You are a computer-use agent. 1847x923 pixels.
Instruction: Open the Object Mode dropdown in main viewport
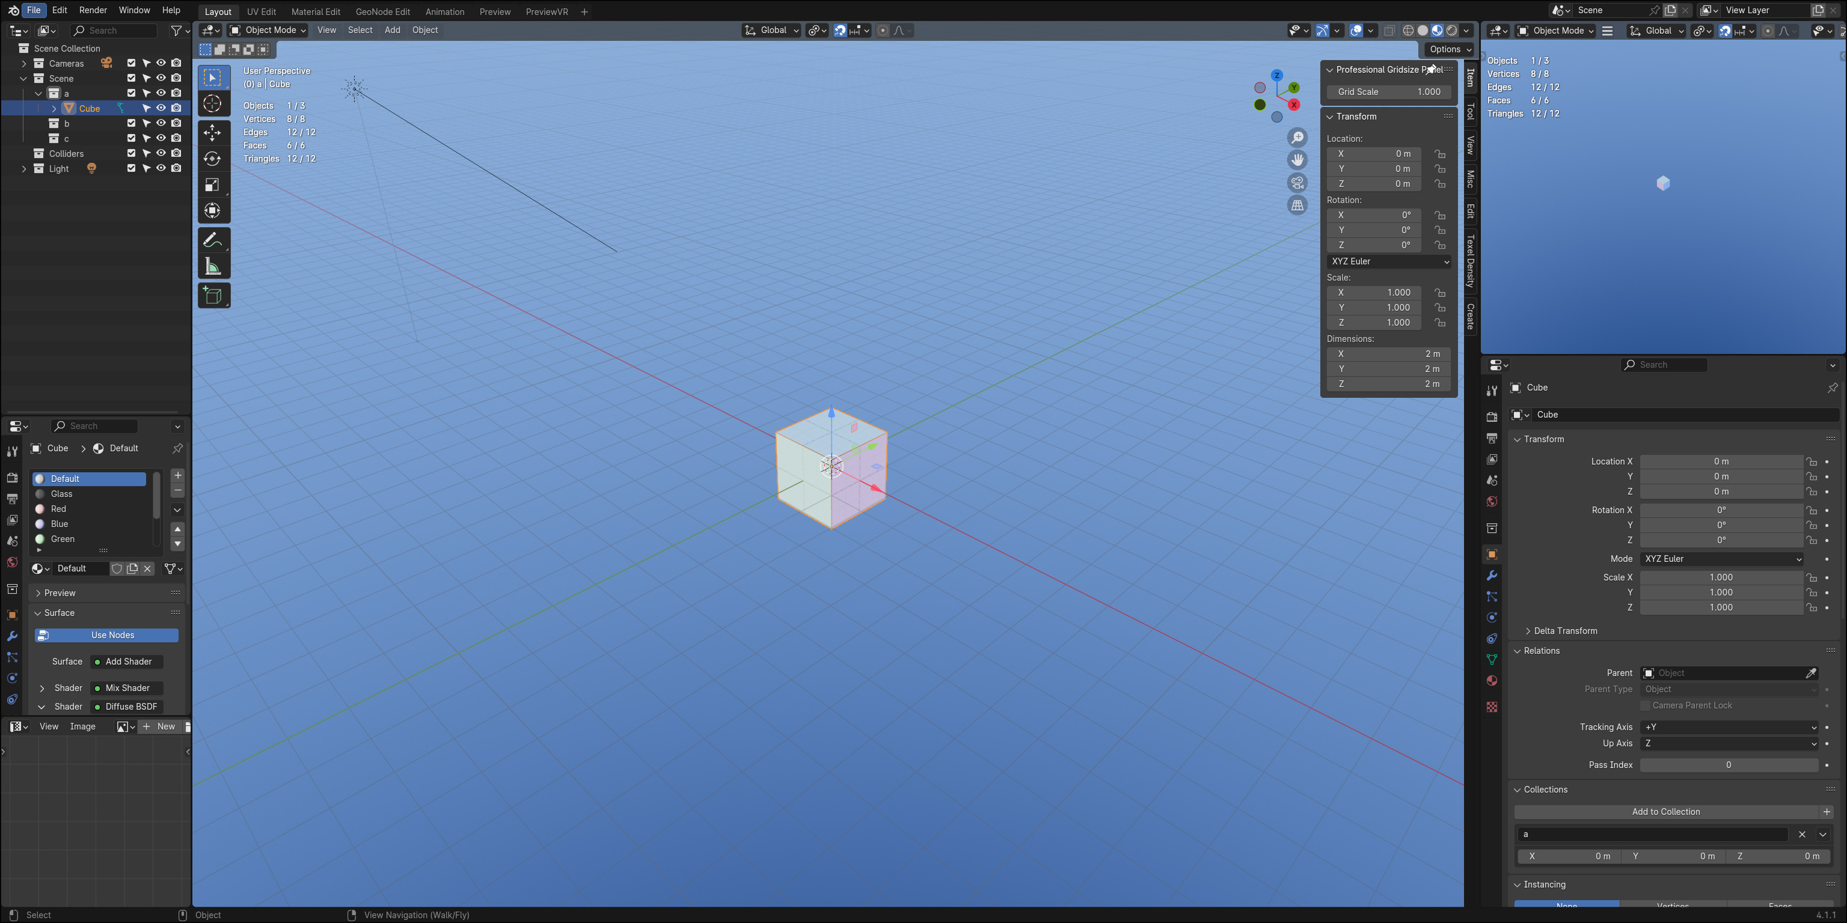pyautogui.click(x=268, y=30)
